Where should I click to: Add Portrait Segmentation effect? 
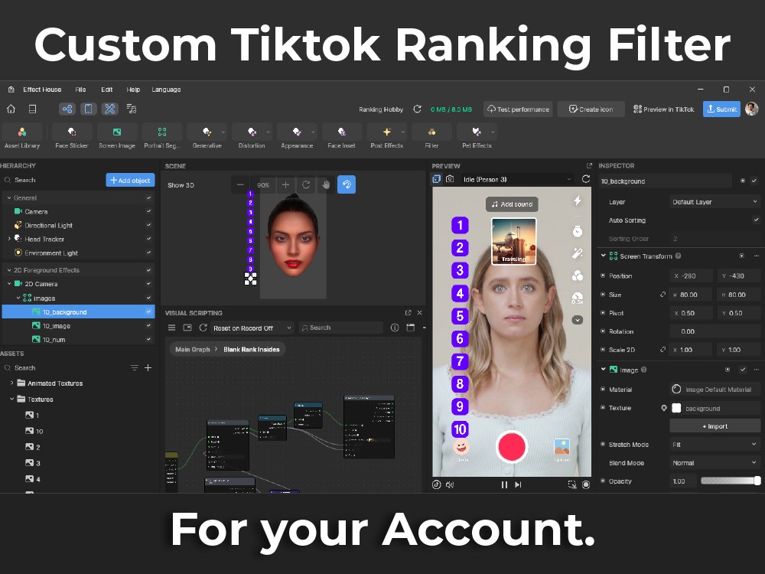tap(162, 137)
